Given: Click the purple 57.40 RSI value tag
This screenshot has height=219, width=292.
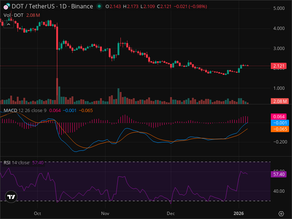Looking at the screenshot, I should pos(278,174).
